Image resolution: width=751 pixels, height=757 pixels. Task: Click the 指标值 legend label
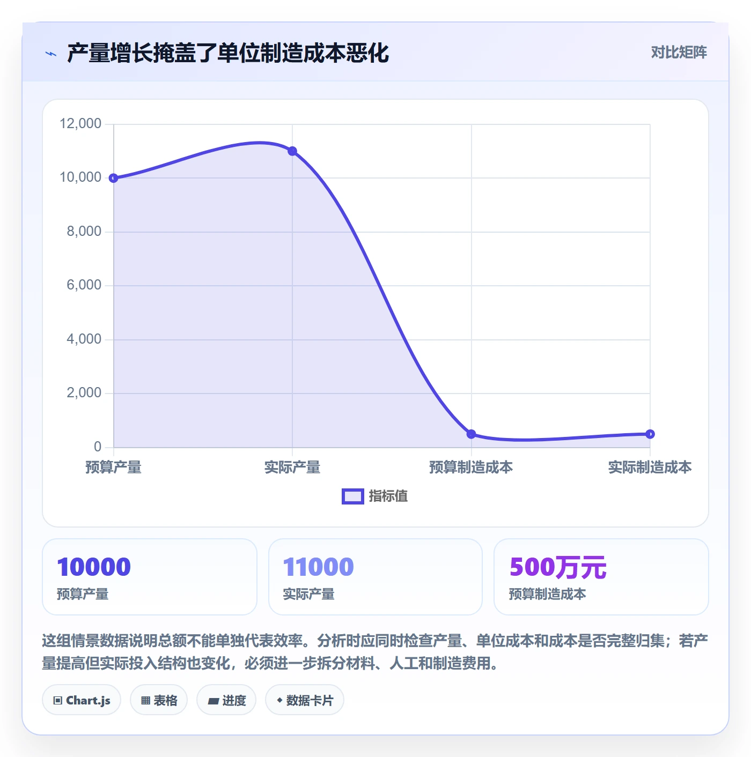point(388,496)
